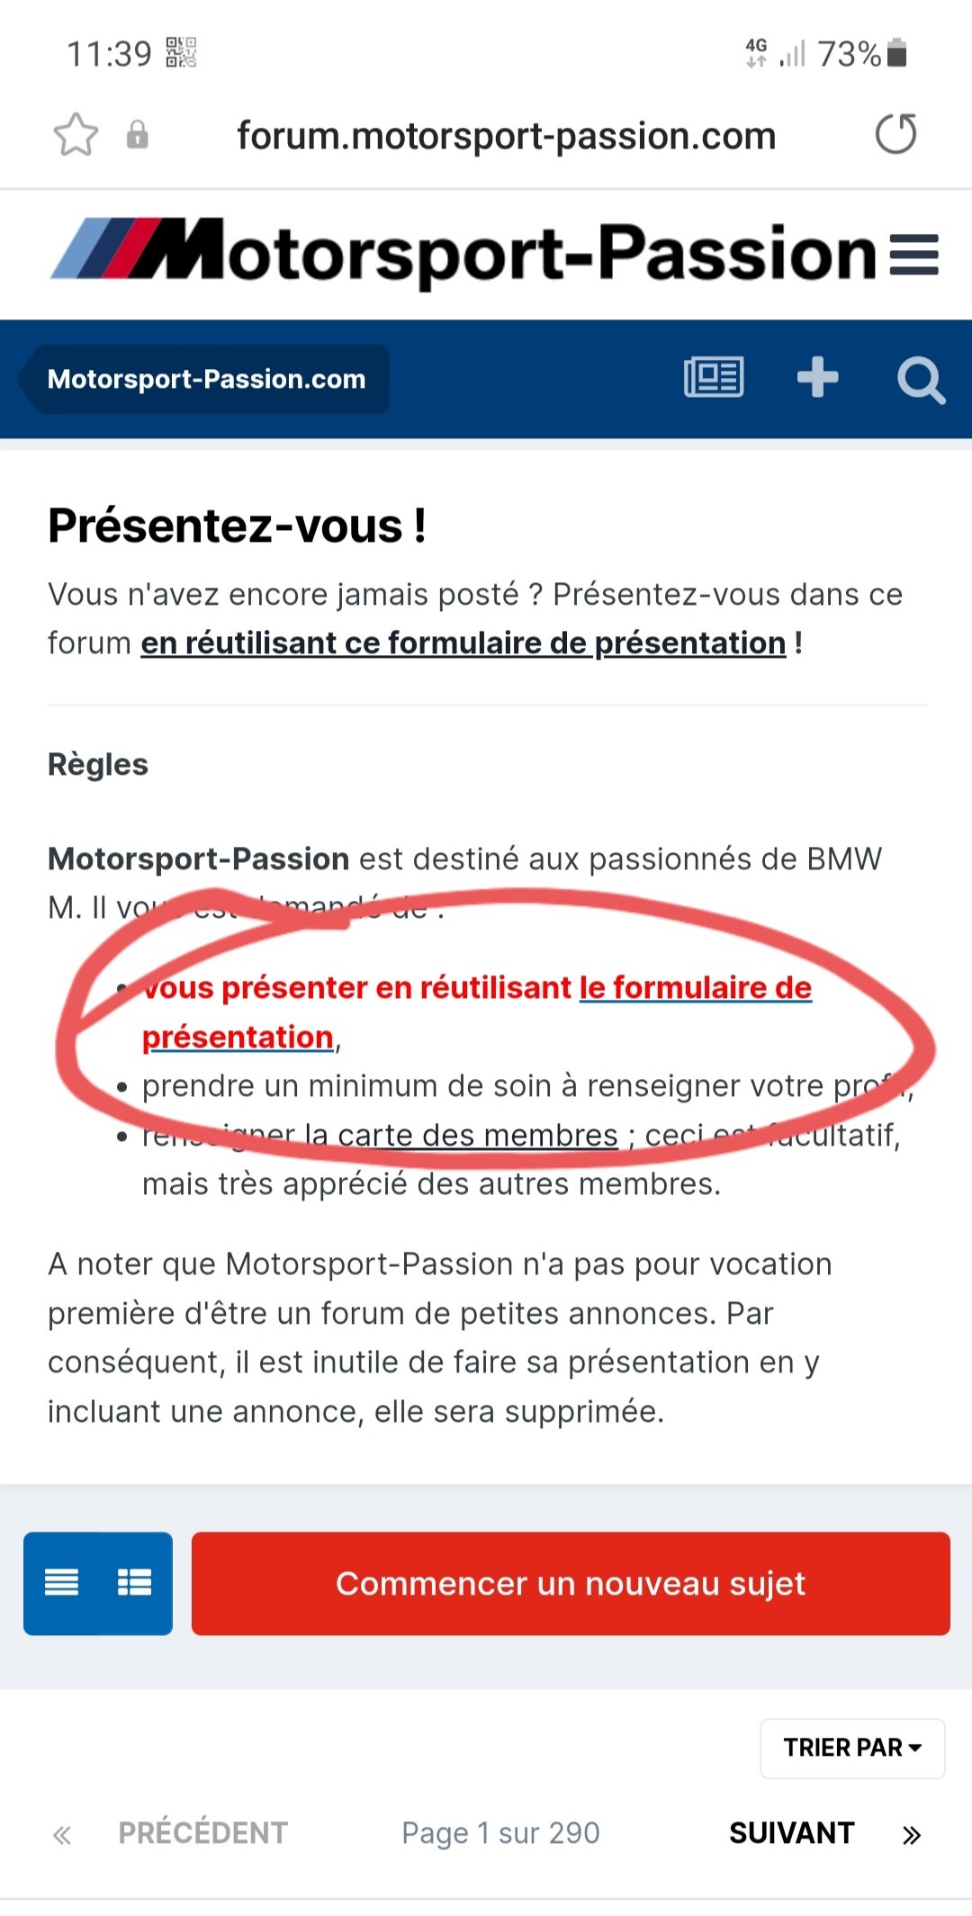Bookmark page with star icon
This screenshot has width=972, height=1916.
click(76, 135)
